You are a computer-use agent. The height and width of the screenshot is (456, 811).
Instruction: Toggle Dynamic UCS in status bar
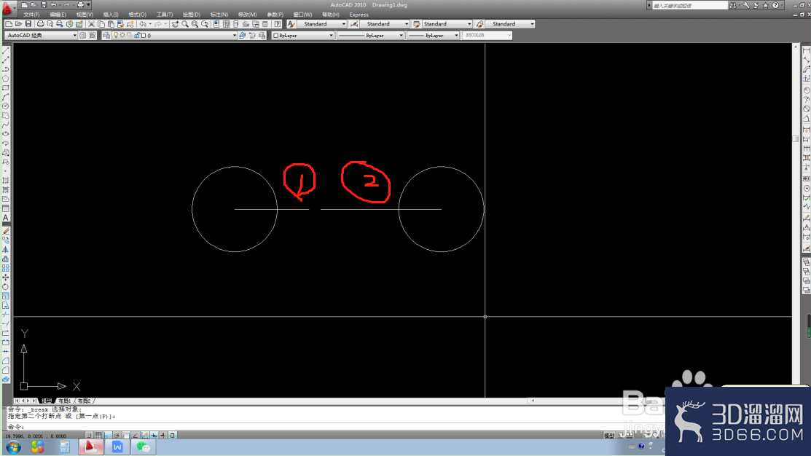click(145, 436)
